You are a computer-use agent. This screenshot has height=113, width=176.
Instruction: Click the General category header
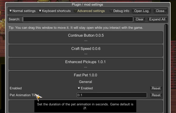[85, 82]
